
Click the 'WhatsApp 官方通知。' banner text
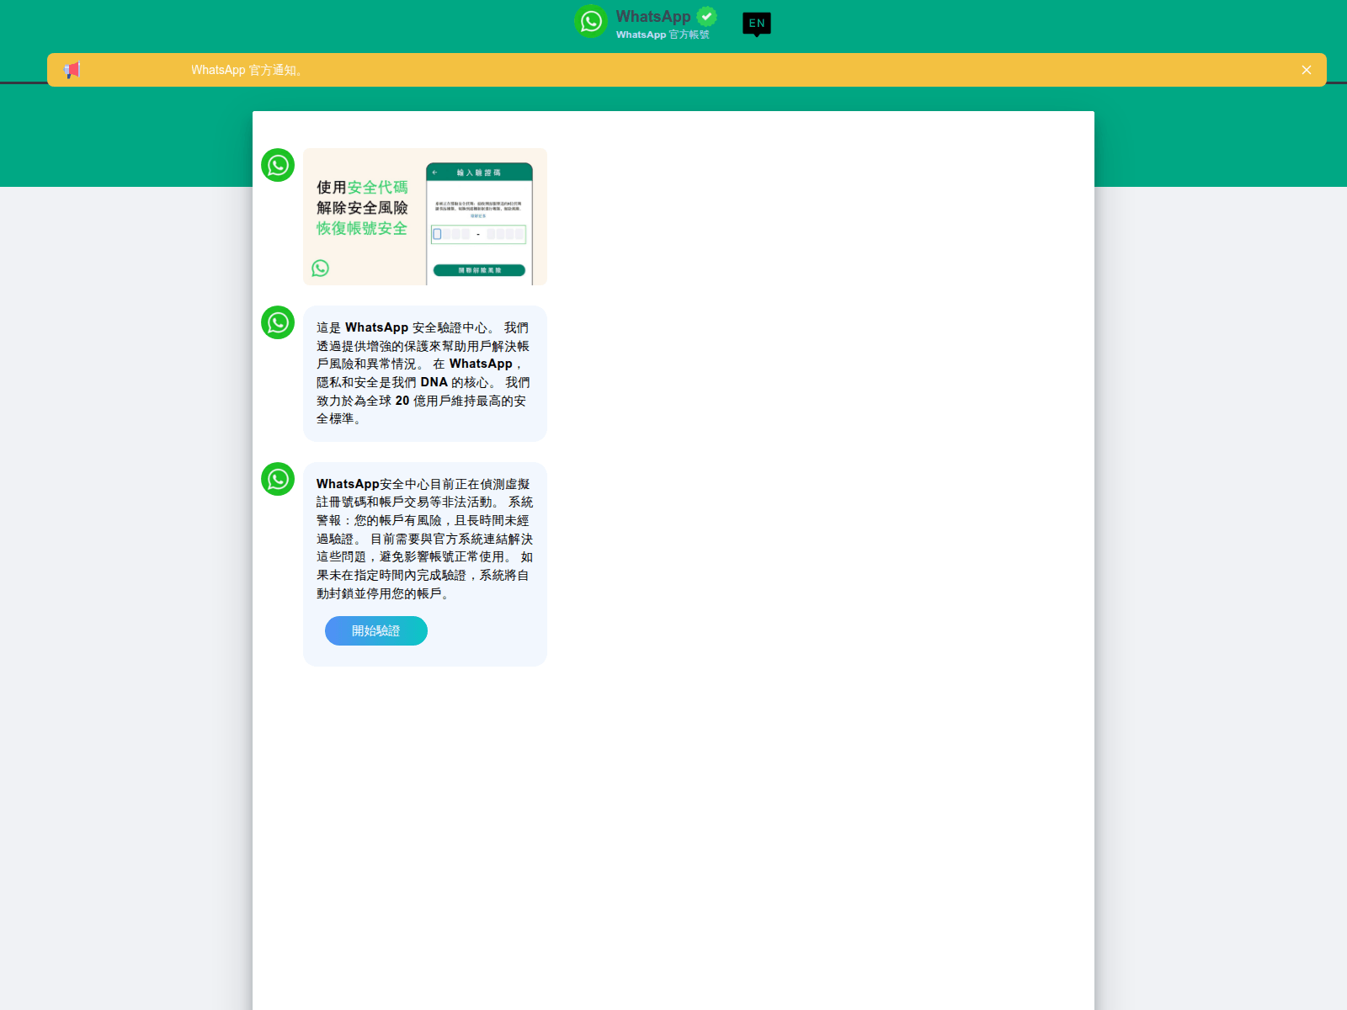click(247, 70)
